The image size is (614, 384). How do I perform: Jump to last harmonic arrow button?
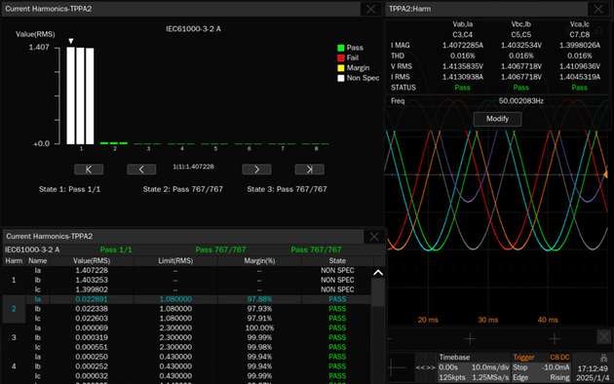click(x=309, y=170)
